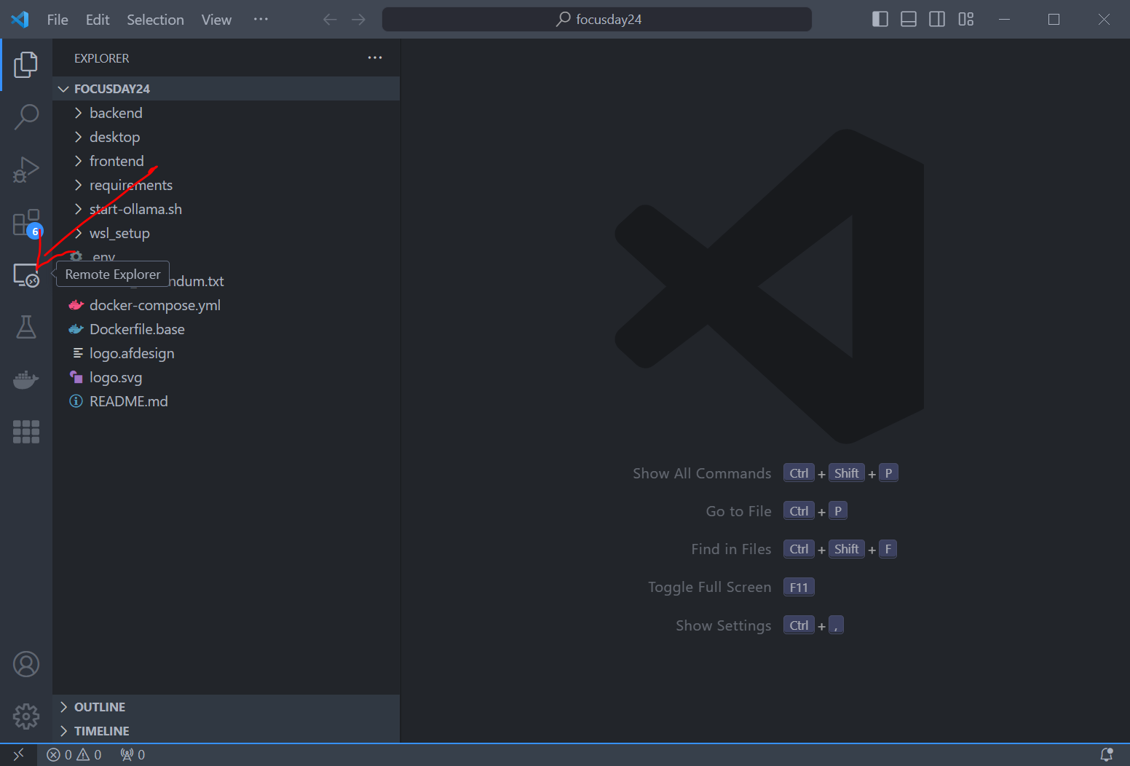1130x766 pixels.
Task: Click the remote window indicator in status bar
Action: click(18, 754)
